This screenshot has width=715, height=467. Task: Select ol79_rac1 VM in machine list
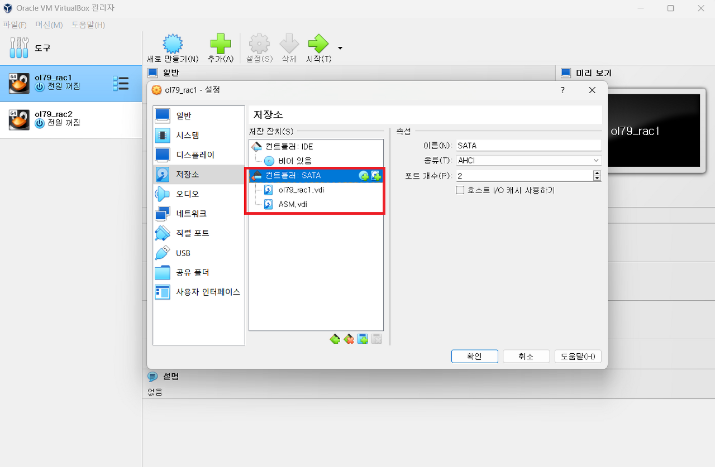[x=71, y=83]
